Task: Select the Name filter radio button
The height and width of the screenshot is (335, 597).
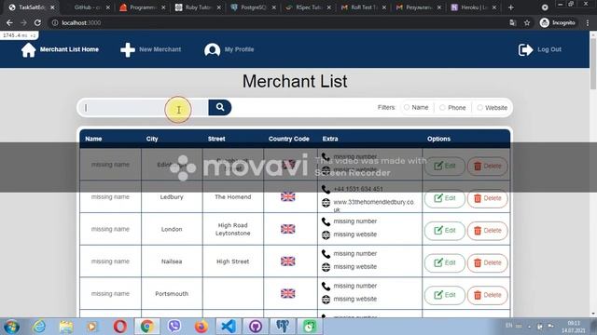Action: [x=407, y=108]
